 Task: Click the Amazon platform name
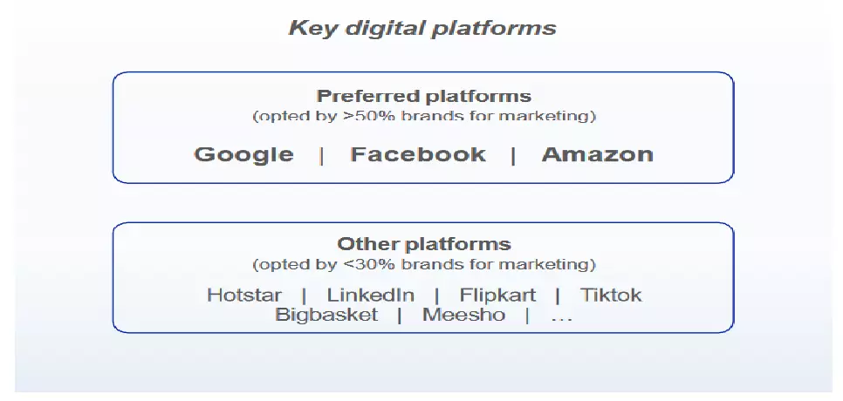tap(597, 155)
